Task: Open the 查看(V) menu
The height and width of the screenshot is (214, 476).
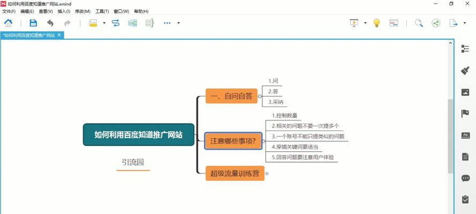Action: [46, 12]
